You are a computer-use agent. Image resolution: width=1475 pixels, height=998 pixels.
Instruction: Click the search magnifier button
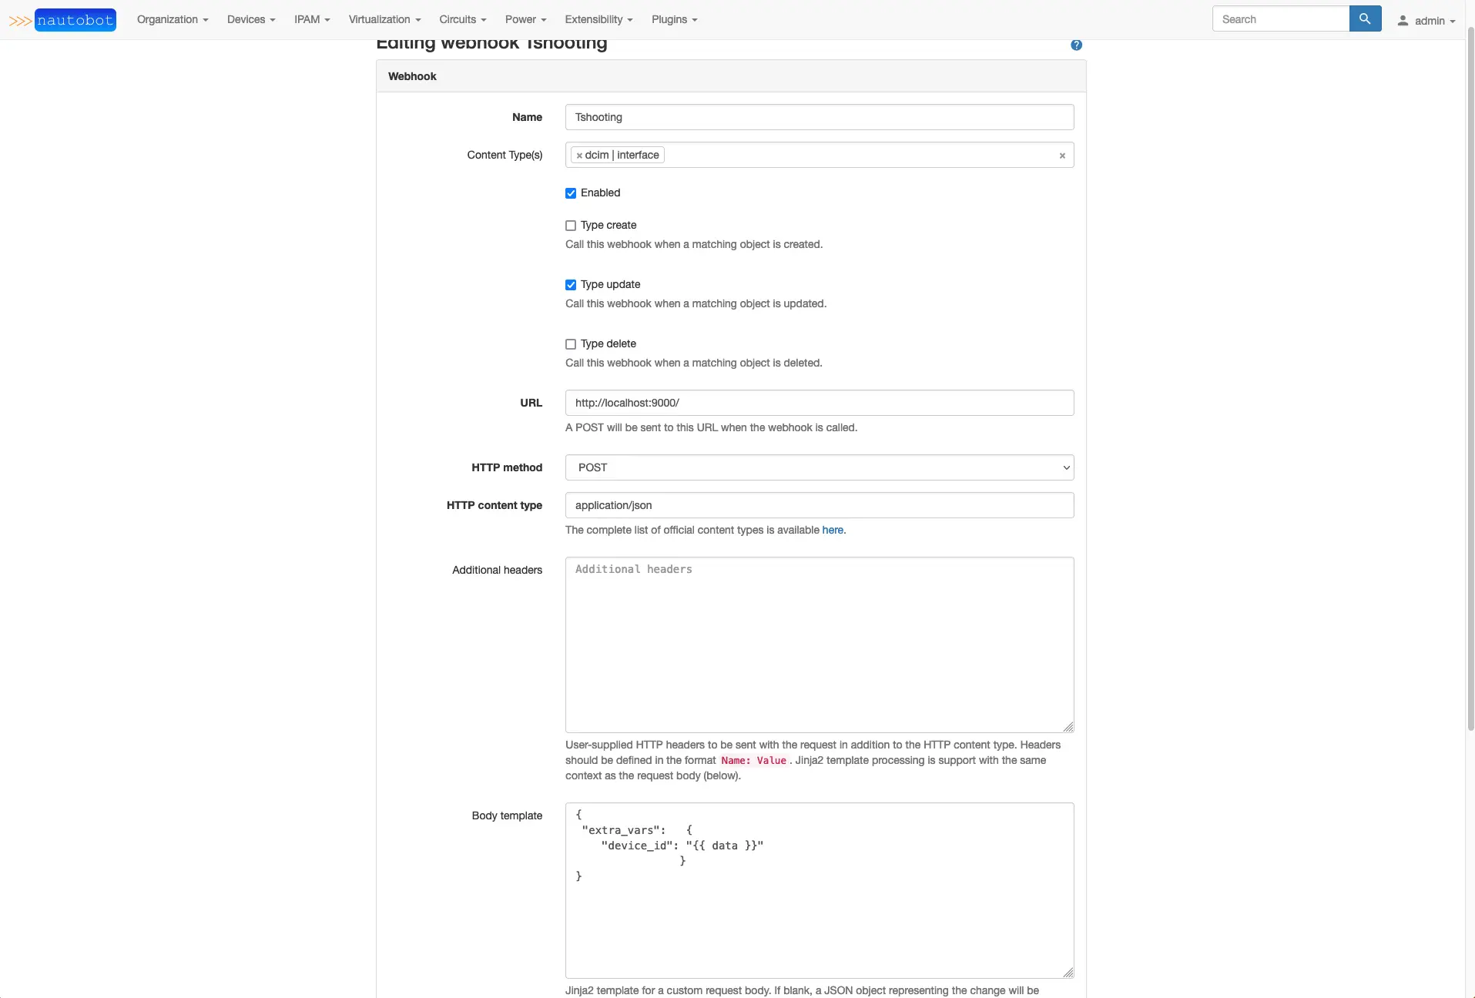click(x=1365, y=19)
